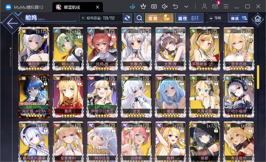
Task: Select the 柴郡 ship card
Action: click(x=204, y=141)
